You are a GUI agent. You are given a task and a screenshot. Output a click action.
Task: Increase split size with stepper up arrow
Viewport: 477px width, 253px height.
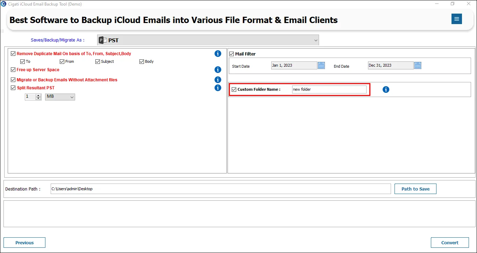click(x=38, y=95)
